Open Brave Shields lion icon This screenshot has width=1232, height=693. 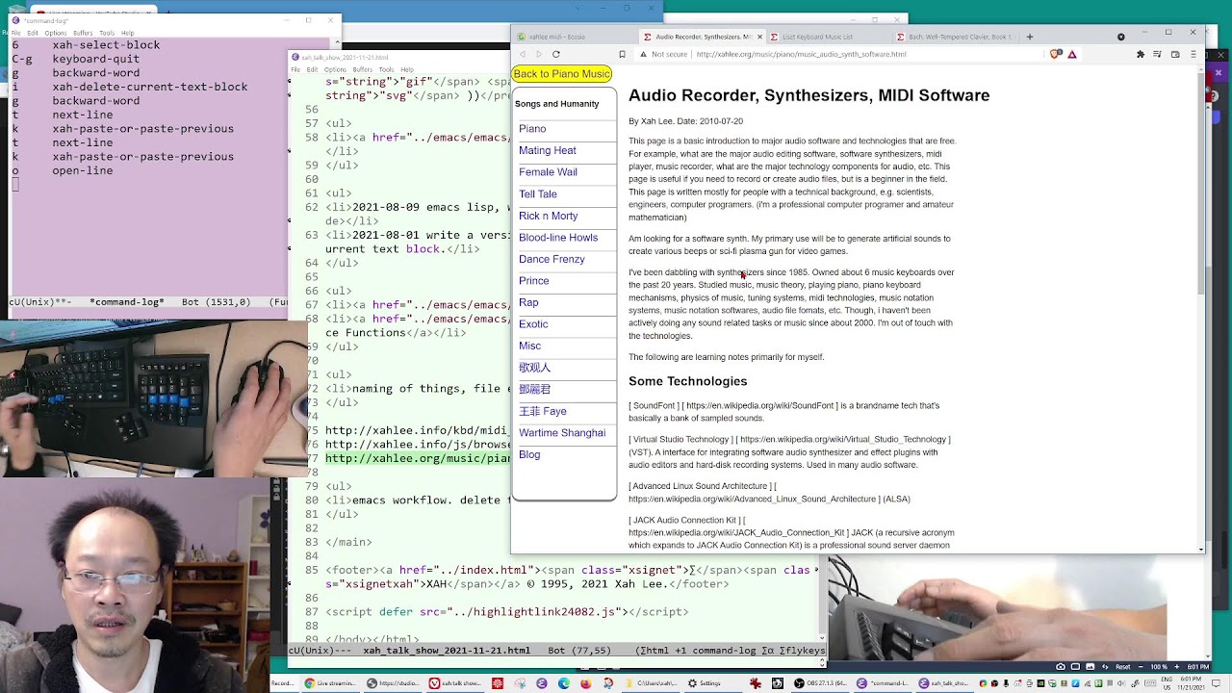1056,54
